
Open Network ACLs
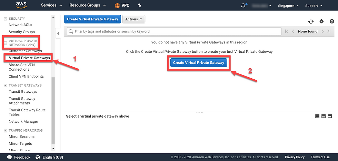pyautogui.click(x=20, y=25)
